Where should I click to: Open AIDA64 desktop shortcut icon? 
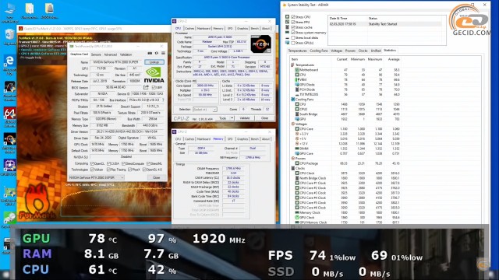click(x=9, y=114)
